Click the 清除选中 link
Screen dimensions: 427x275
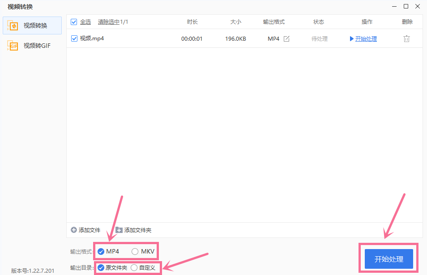108,22
